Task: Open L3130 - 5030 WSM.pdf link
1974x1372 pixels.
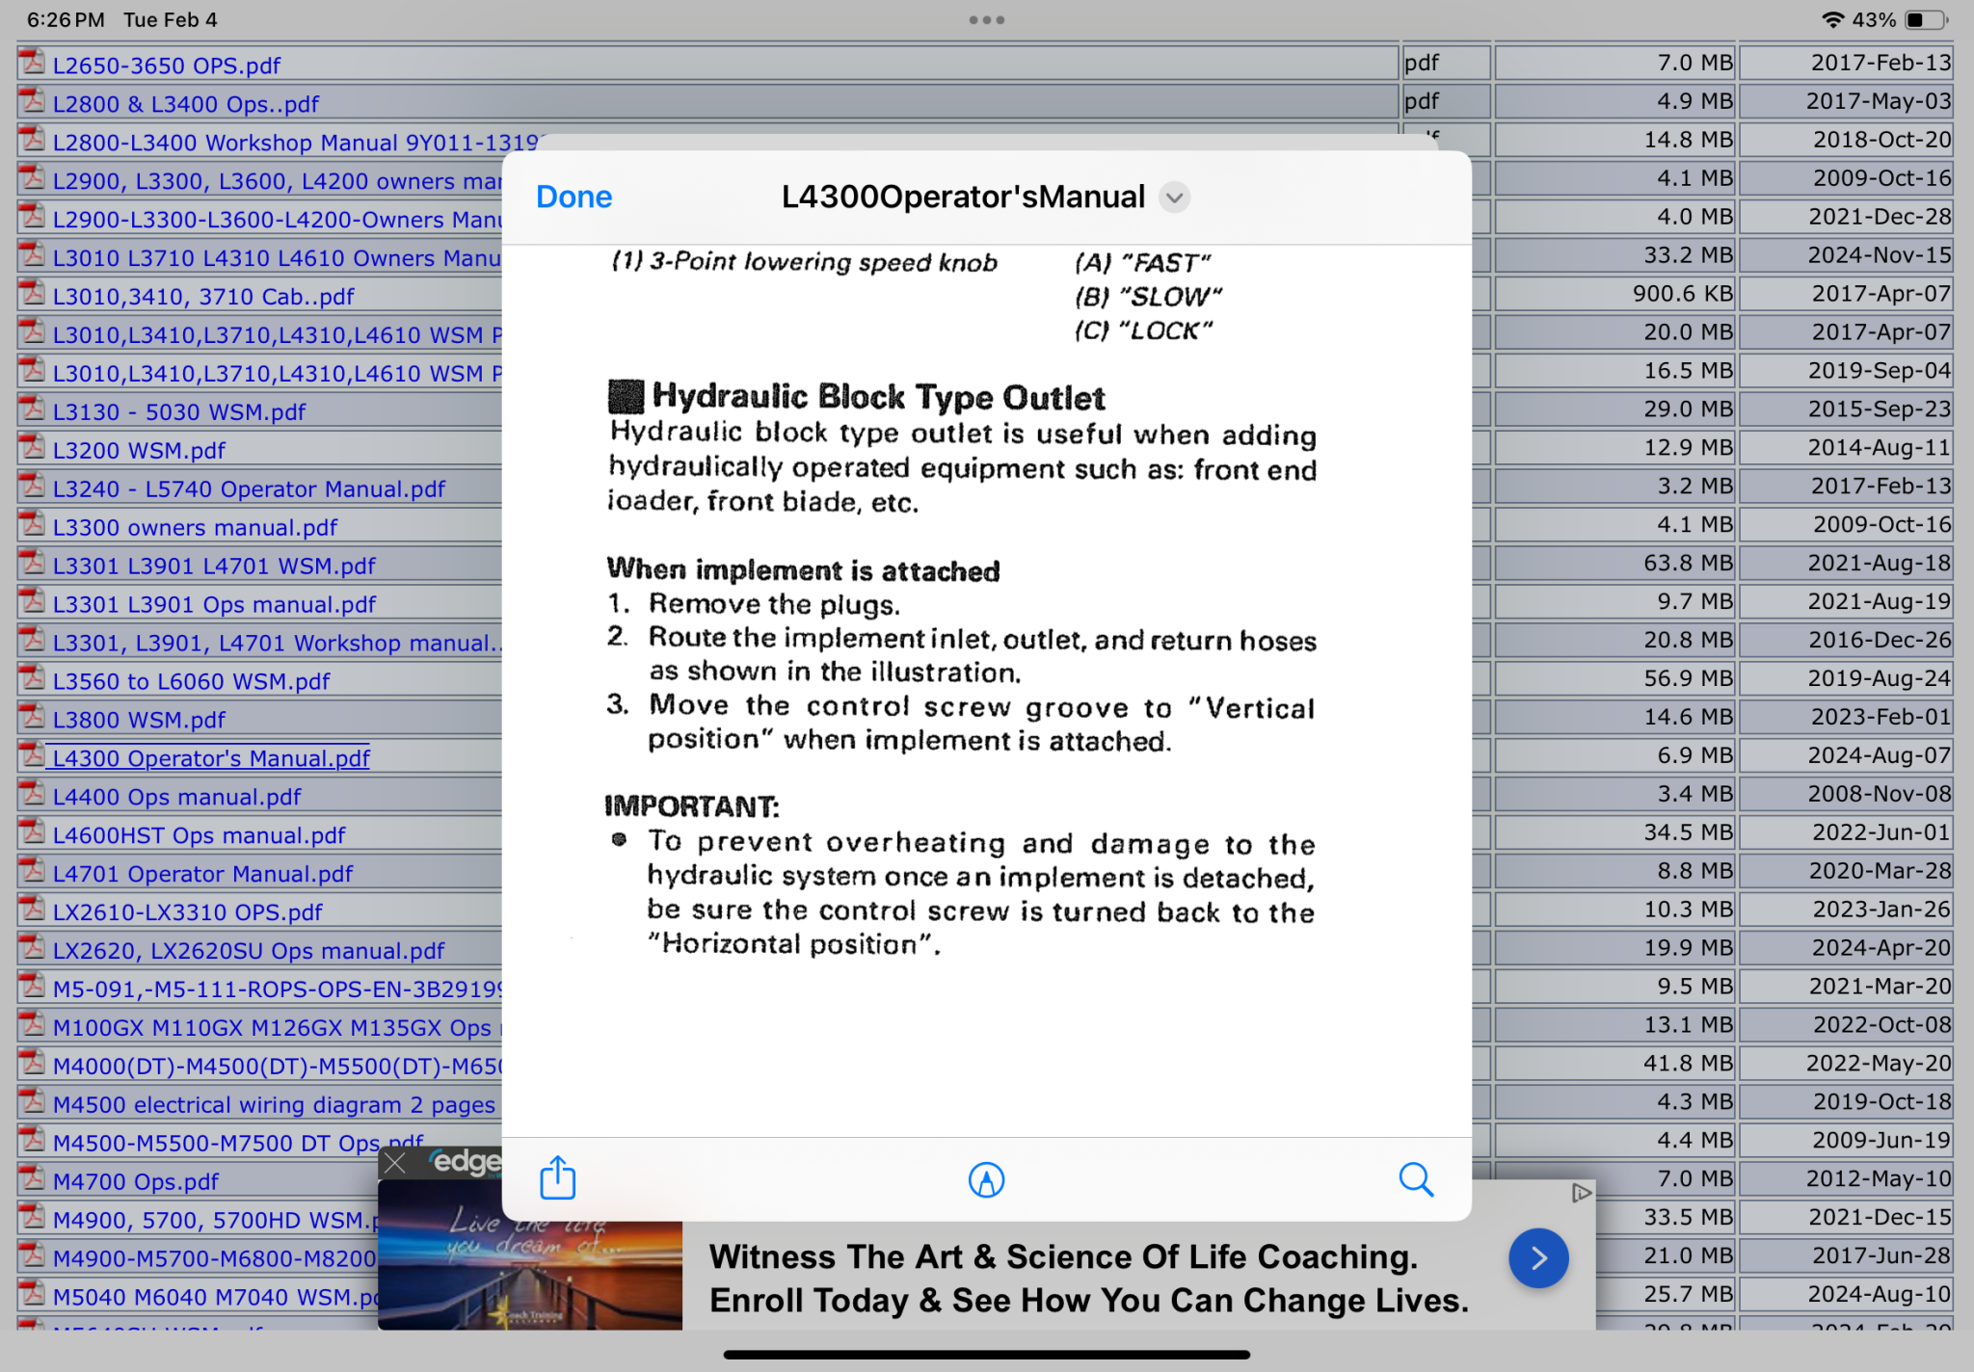Action: click(x=179, y=412)
